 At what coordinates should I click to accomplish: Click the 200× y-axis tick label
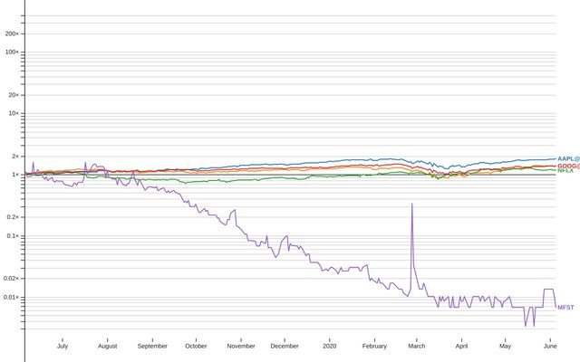pyautogui.click(x=12, y=33)
